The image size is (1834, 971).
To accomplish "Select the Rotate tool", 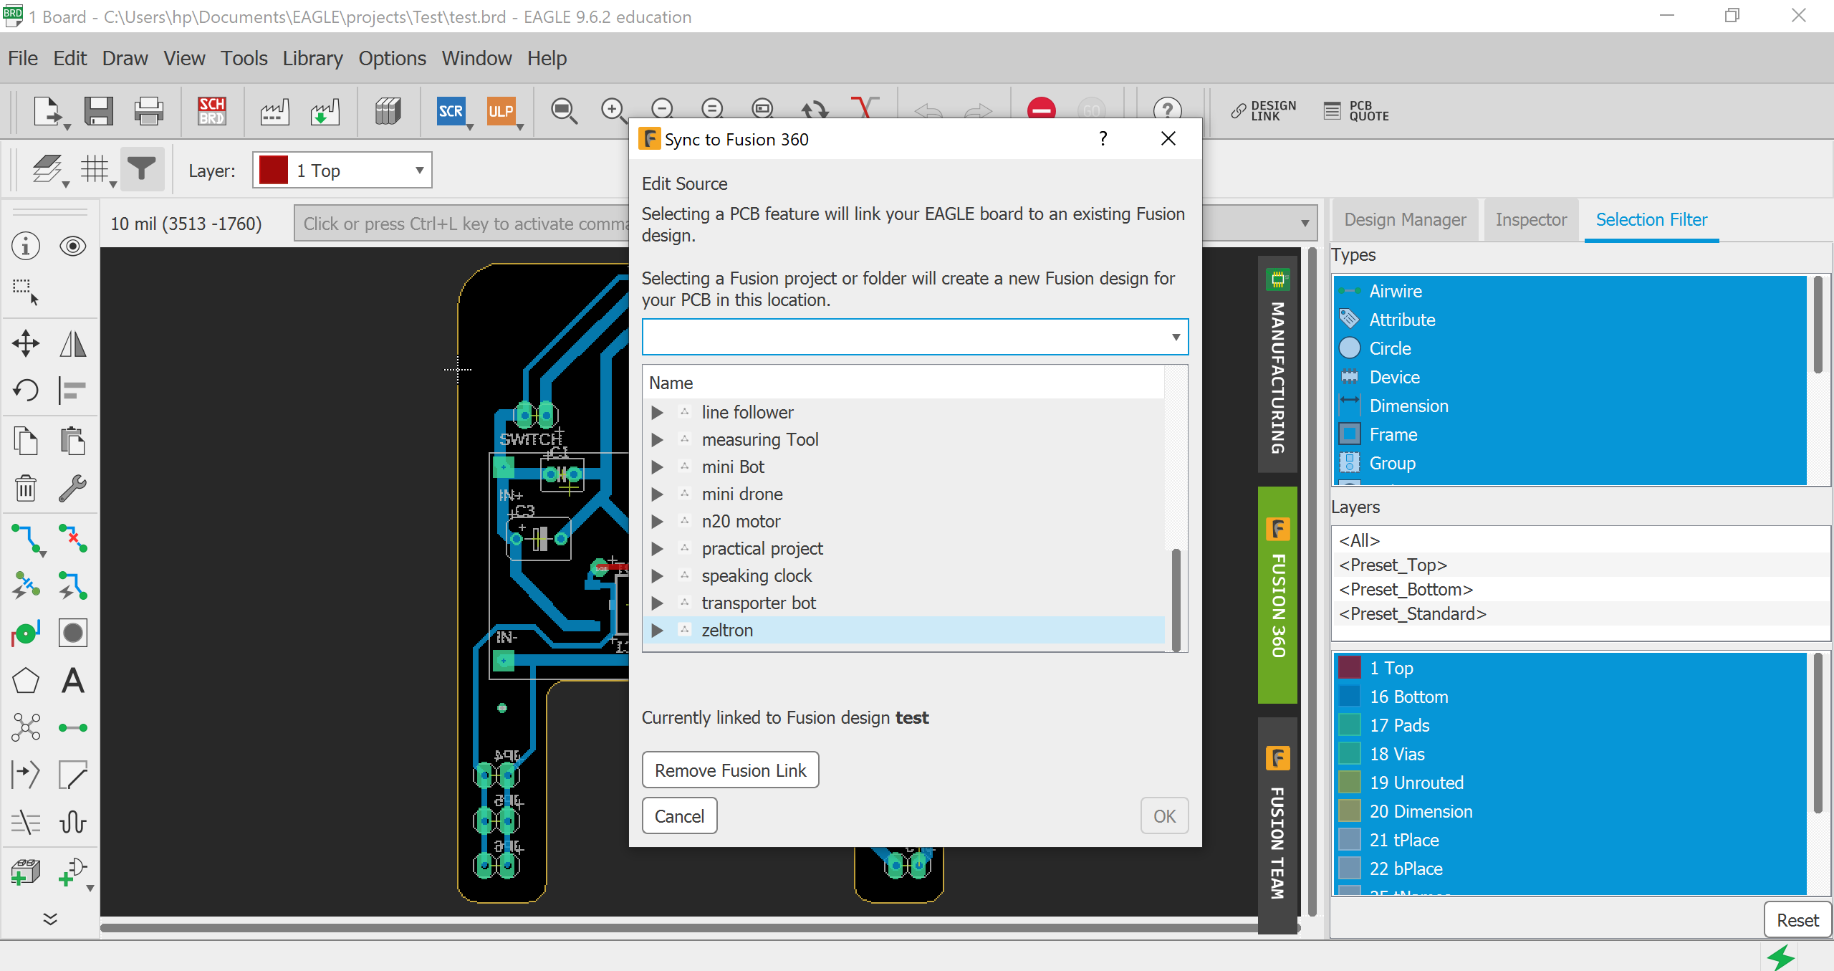I will click(25, 391).
